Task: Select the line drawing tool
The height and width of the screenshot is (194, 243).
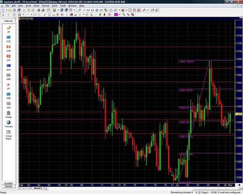Action: (x=28, y=14)
